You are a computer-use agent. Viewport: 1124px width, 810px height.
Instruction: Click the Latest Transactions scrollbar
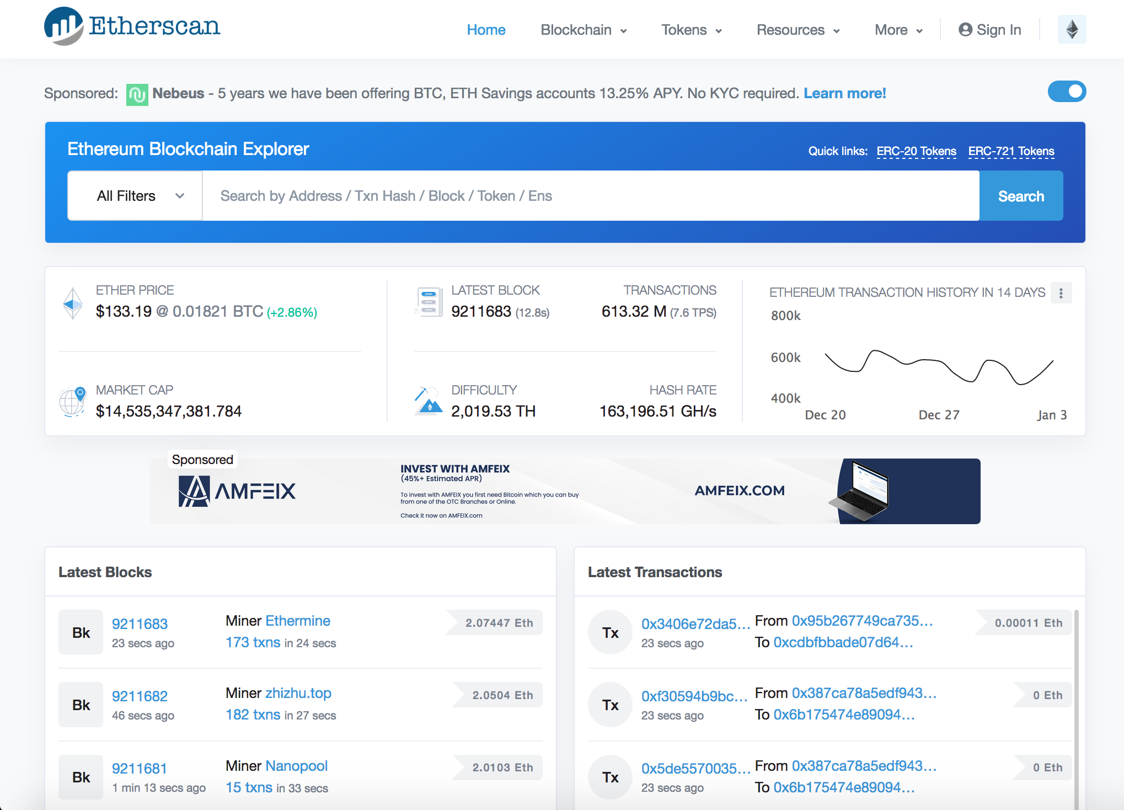[1076, 706]
